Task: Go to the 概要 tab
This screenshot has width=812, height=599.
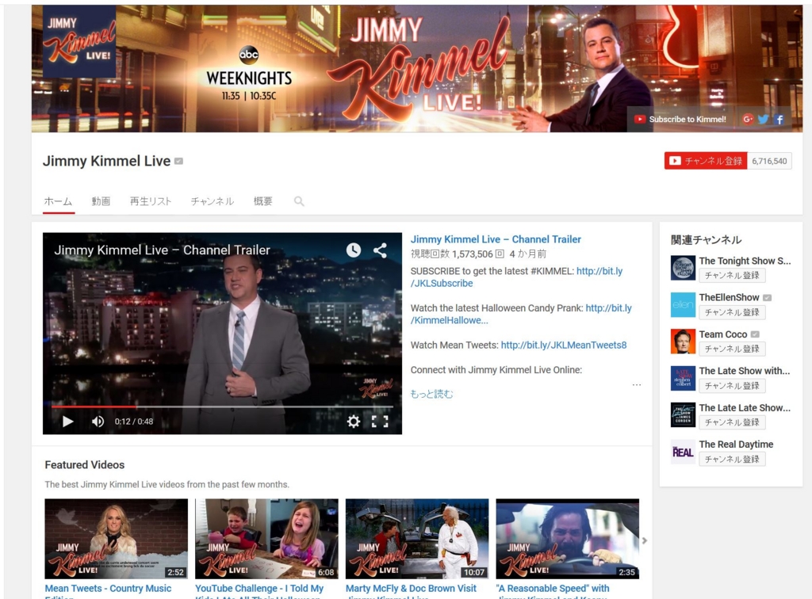Action: (263, 201)
